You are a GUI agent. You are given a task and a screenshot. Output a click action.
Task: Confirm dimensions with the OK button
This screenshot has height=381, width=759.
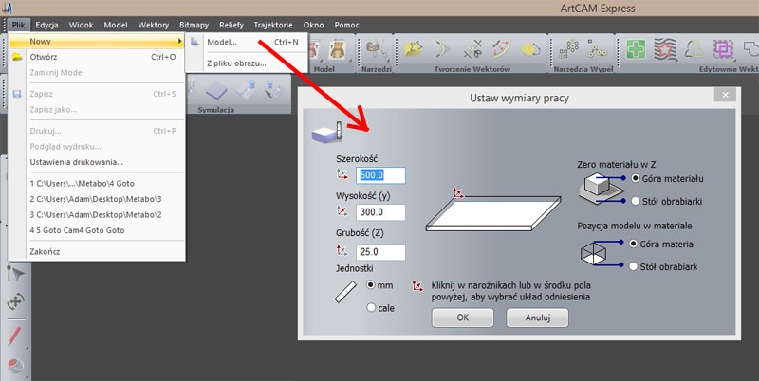(462, 317)
